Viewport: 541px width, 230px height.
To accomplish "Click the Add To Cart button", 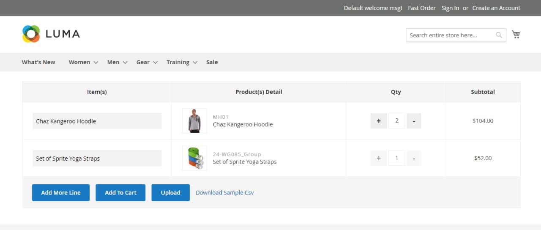I will (120, 193).
